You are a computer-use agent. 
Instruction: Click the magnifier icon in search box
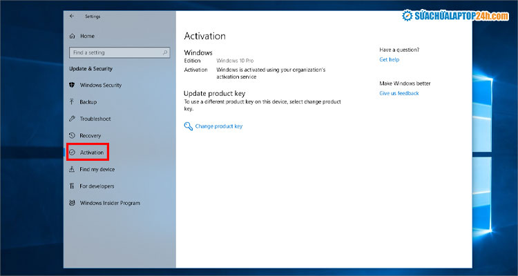[164, 52]
